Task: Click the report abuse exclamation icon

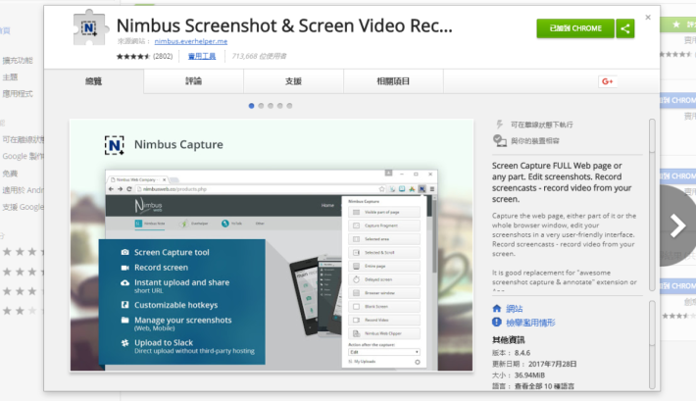Action: coord(497,323)
